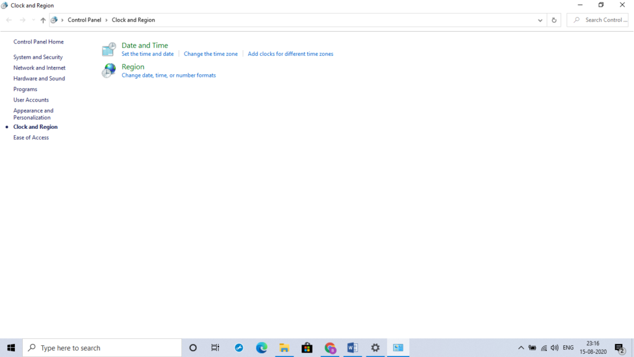Viewport: 634px width, 357px height.
Task: Open the Date and Time calendar icon
Action: click(x=109, y=50)
